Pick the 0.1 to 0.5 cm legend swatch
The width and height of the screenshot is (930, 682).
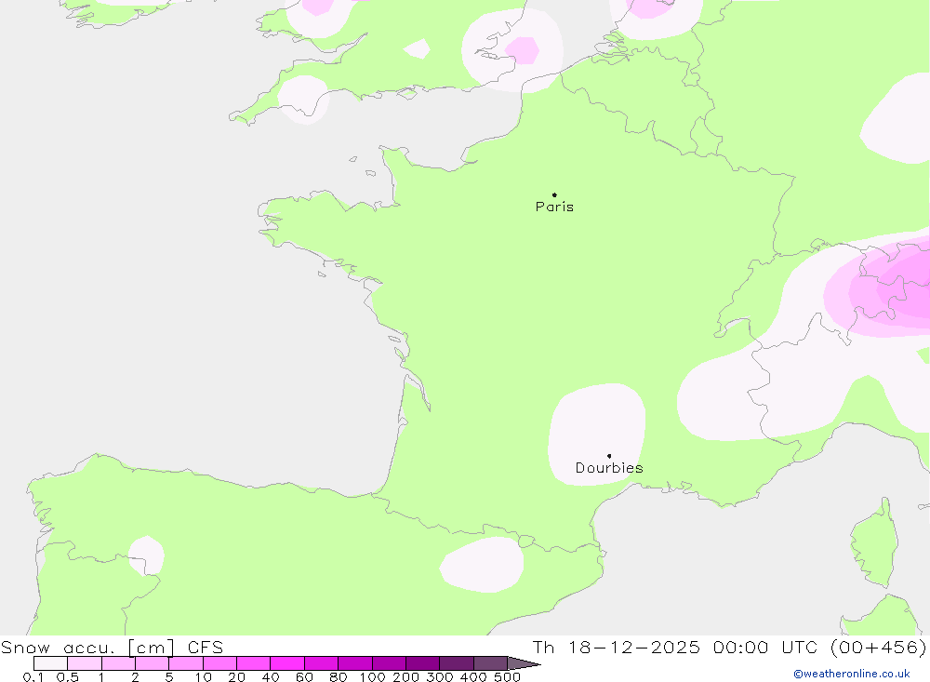point(50,663)
